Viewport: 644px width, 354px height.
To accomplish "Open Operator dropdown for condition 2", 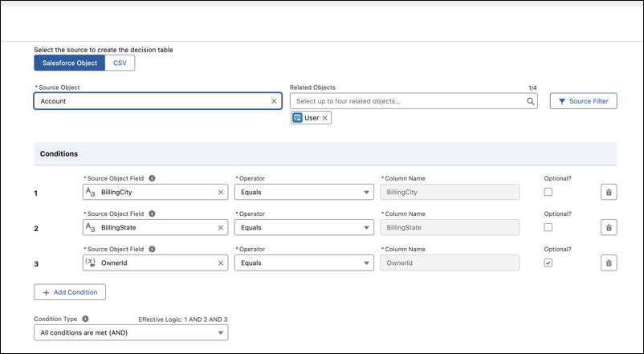I will [x=304, y=227].
